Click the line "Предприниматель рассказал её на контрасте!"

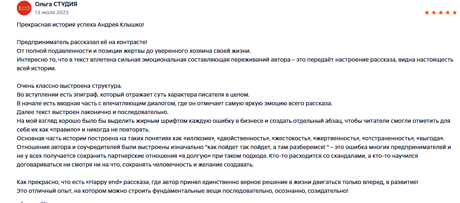(x=82, y=42)
